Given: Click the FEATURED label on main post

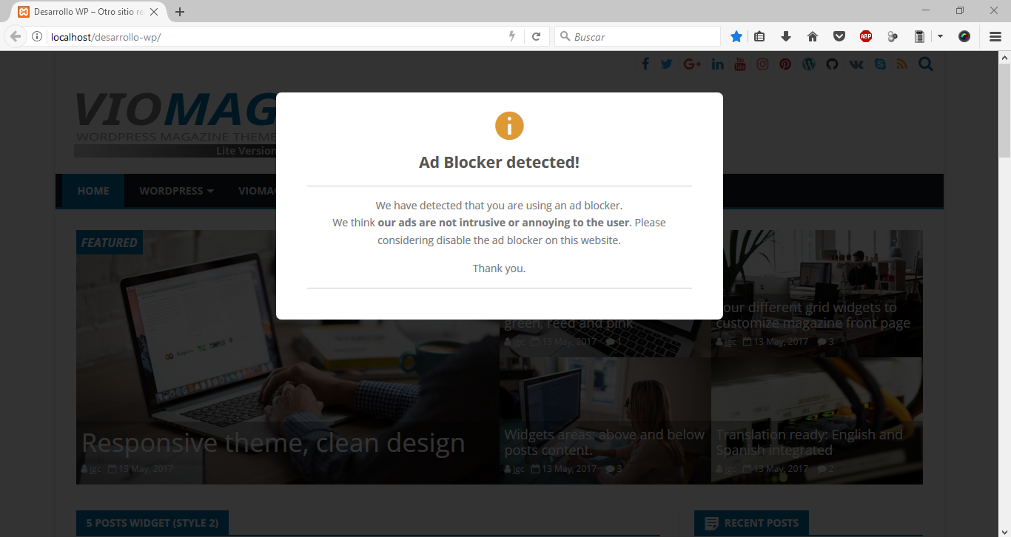Looking at the screenshot, I should pos(110,243).
